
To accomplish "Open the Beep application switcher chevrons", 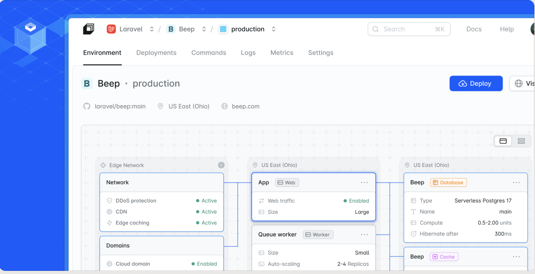I will tap(204, 29).
